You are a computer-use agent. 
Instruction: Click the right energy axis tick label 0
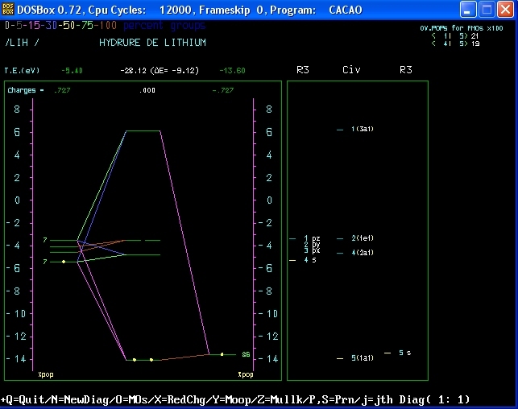pyautogui.click(x=269, y=200)
